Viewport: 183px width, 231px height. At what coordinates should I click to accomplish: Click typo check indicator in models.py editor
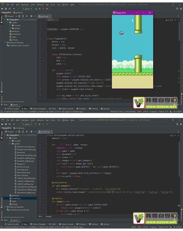click(171, 135)
